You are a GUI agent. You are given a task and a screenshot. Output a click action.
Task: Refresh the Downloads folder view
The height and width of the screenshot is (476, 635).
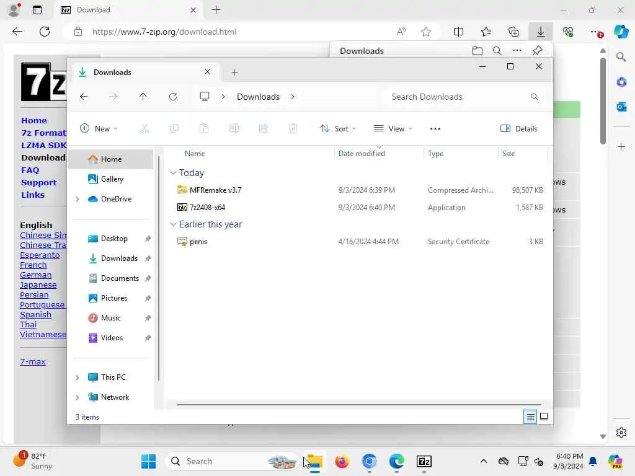tap(173, 97)
